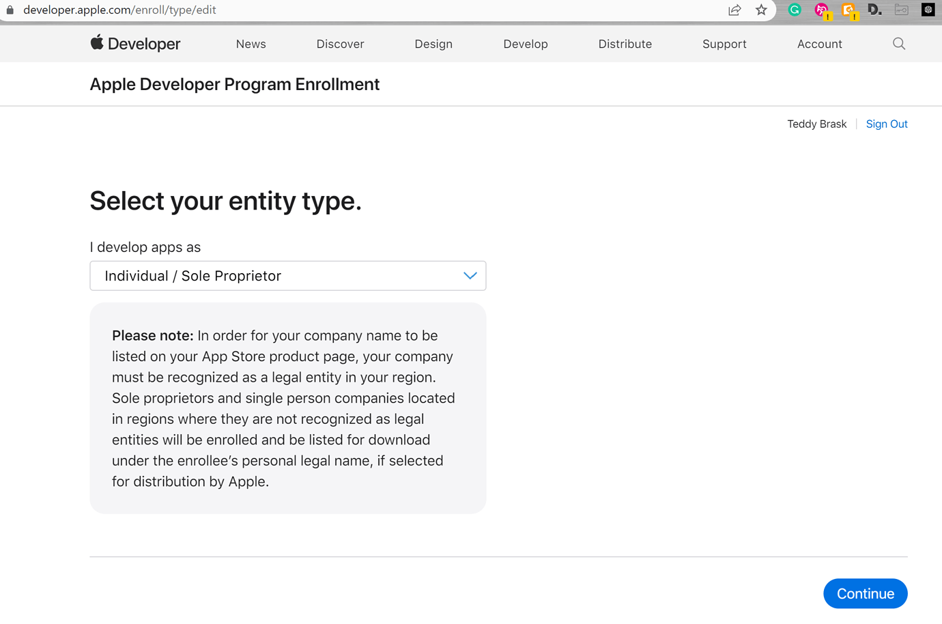Click the 'I develop apps as' label
Viewport: 942px width, 624px height.
pos(145,247)
